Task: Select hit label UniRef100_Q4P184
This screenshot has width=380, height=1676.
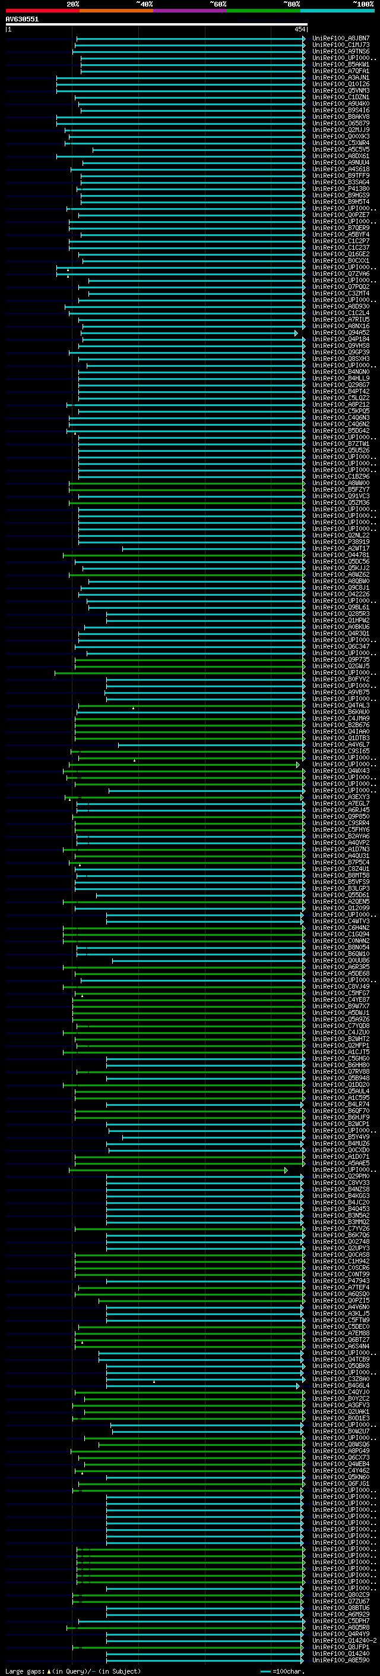Action: tap(341, 339)
